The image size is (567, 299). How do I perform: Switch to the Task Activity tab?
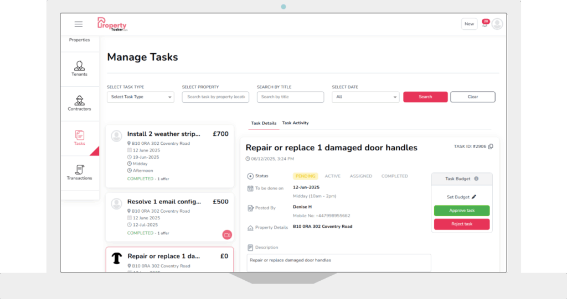[x=295, y=123]
